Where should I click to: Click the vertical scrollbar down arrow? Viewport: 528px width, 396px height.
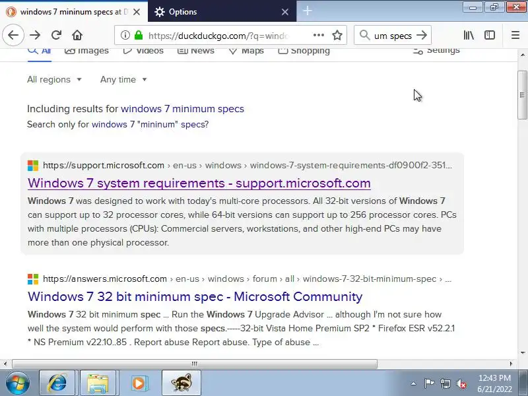point(522,353)
